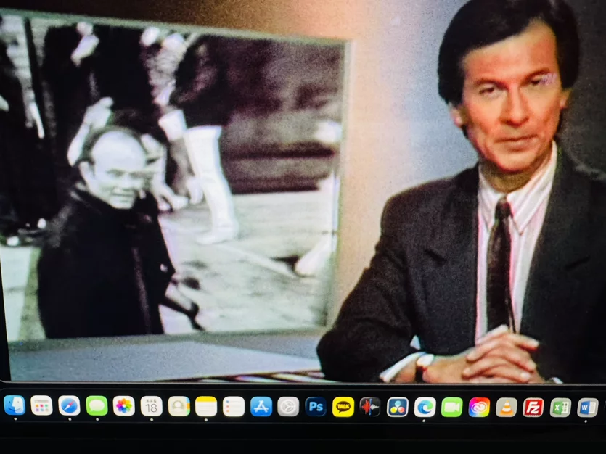This screenshot has height=454, width=606.
Task: Open the FaceTime app
Action: pos(452,408)
